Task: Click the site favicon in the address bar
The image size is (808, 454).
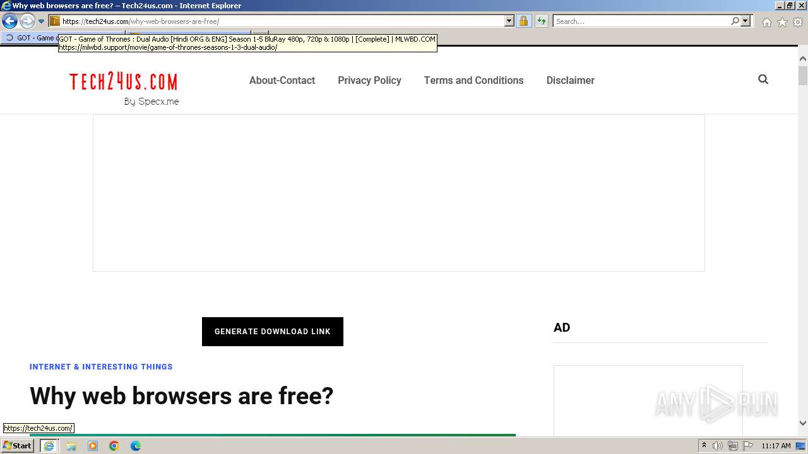Action: 55,21
